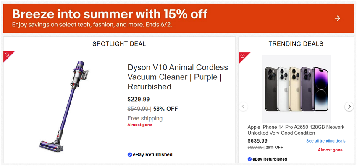The image size is (357, 166).
Task: Click the previous arrow in trending deals carousel
Action: (243, 106)
